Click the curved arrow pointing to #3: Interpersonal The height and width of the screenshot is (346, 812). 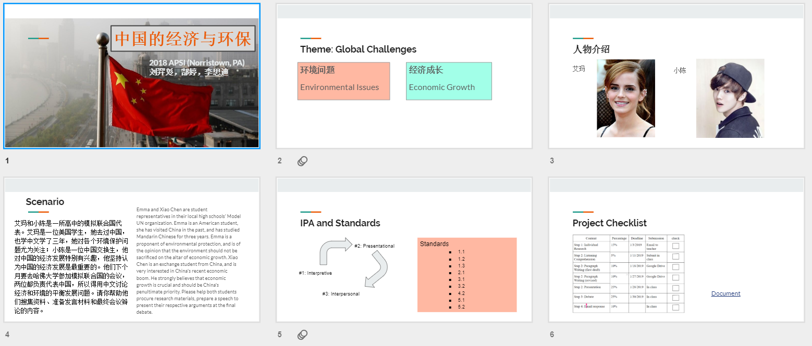[376, 269]
